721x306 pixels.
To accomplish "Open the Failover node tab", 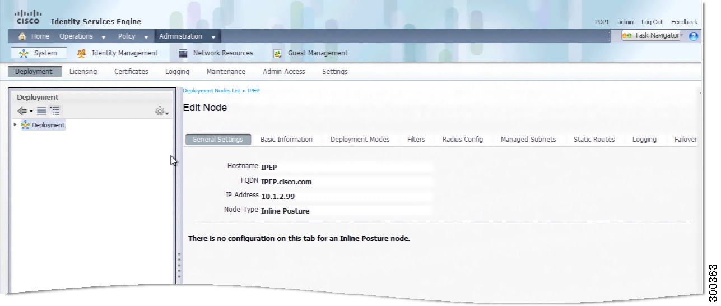I will 685,140.
